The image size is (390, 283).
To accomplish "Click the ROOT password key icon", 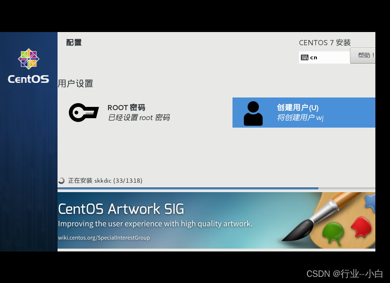I will [83, 113].
